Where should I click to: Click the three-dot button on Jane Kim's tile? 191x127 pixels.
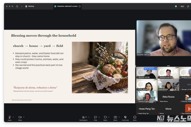[x=156, y=69]
